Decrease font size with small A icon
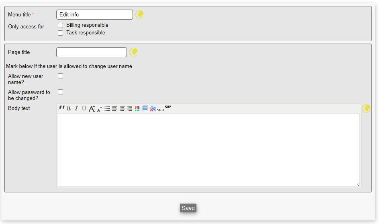The height and width of the screenshot is (224, 380). [99, 109]
